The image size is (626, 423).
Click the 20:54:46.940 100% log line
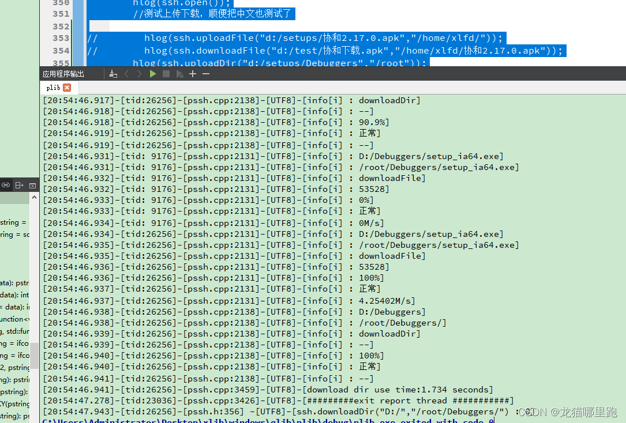(x=213, y=356)
